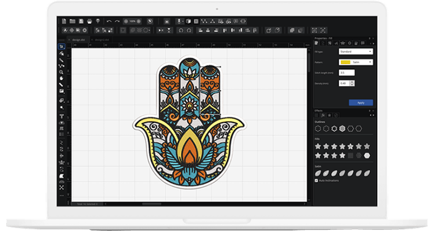434x231 pixels.
Task: Select the rectangle selection tool on the left
Action: (x=62, y=46)
